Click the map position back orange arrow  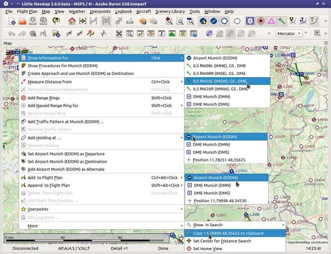point(143,21)
